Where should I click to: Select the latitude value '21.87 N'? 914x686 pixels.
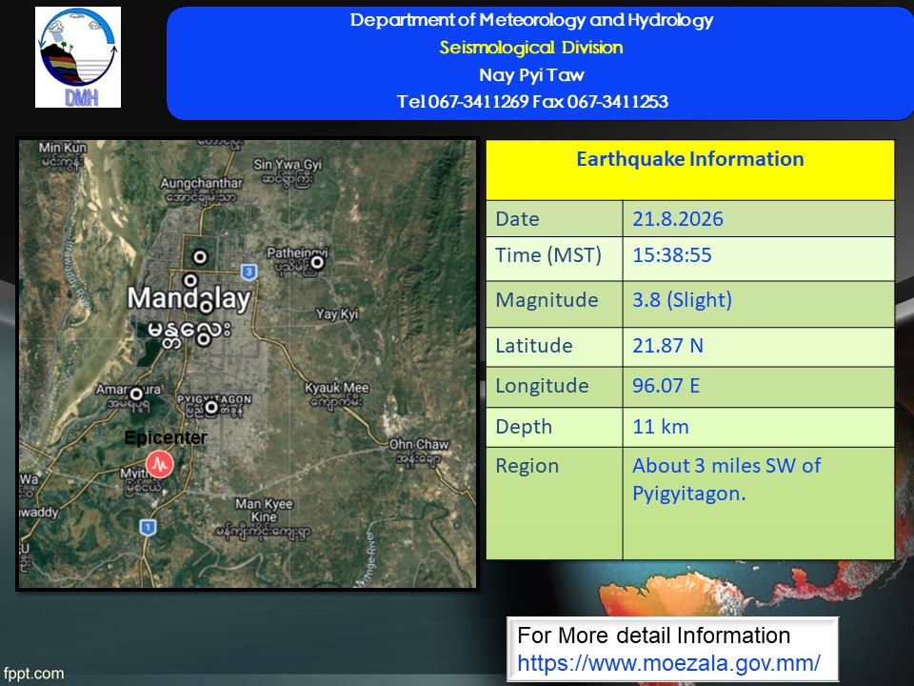coord(668,345)
